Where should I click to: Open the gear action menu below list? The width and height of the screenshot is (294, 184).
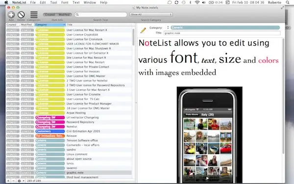20,181
